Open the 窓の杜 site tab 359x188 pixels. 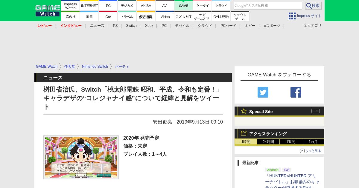(x=70, y=16)
